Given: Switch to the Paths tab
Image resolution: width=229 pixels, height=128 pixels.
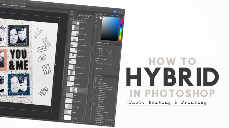Looking at the screenshot, I should pyautogui.click(x=95, y=76).
